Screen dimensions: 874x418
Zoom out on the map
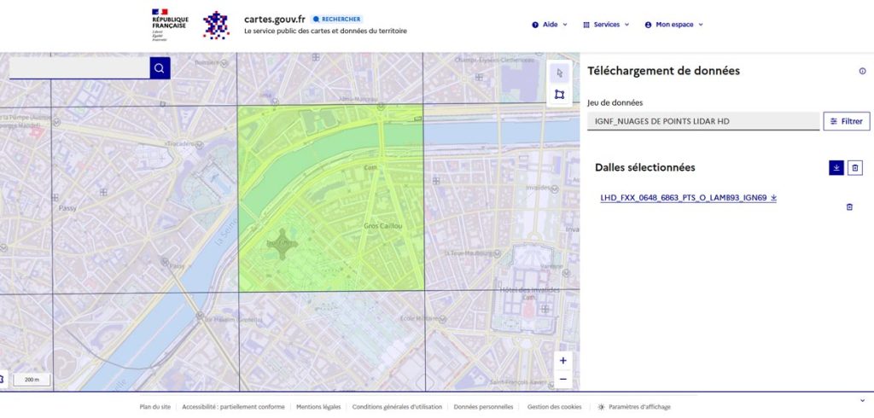[563, 379]
